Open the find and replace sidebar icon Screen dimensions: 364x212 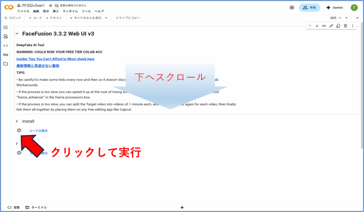pos(6,37)
